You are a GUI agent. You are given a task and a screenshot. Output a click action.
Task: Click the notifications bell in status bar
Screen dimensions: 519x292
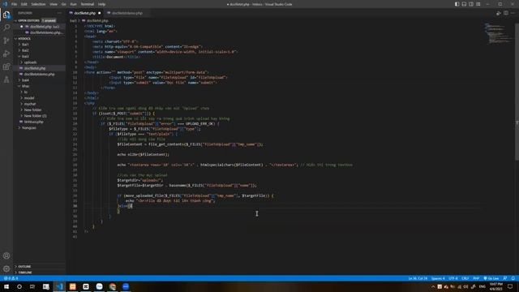click(513, 278)
